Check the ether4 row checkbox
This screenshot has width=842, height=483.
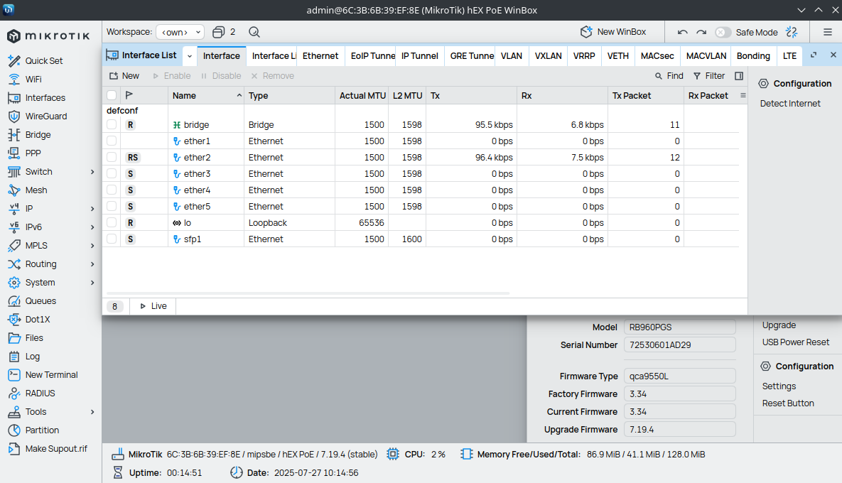pos(112,190)
